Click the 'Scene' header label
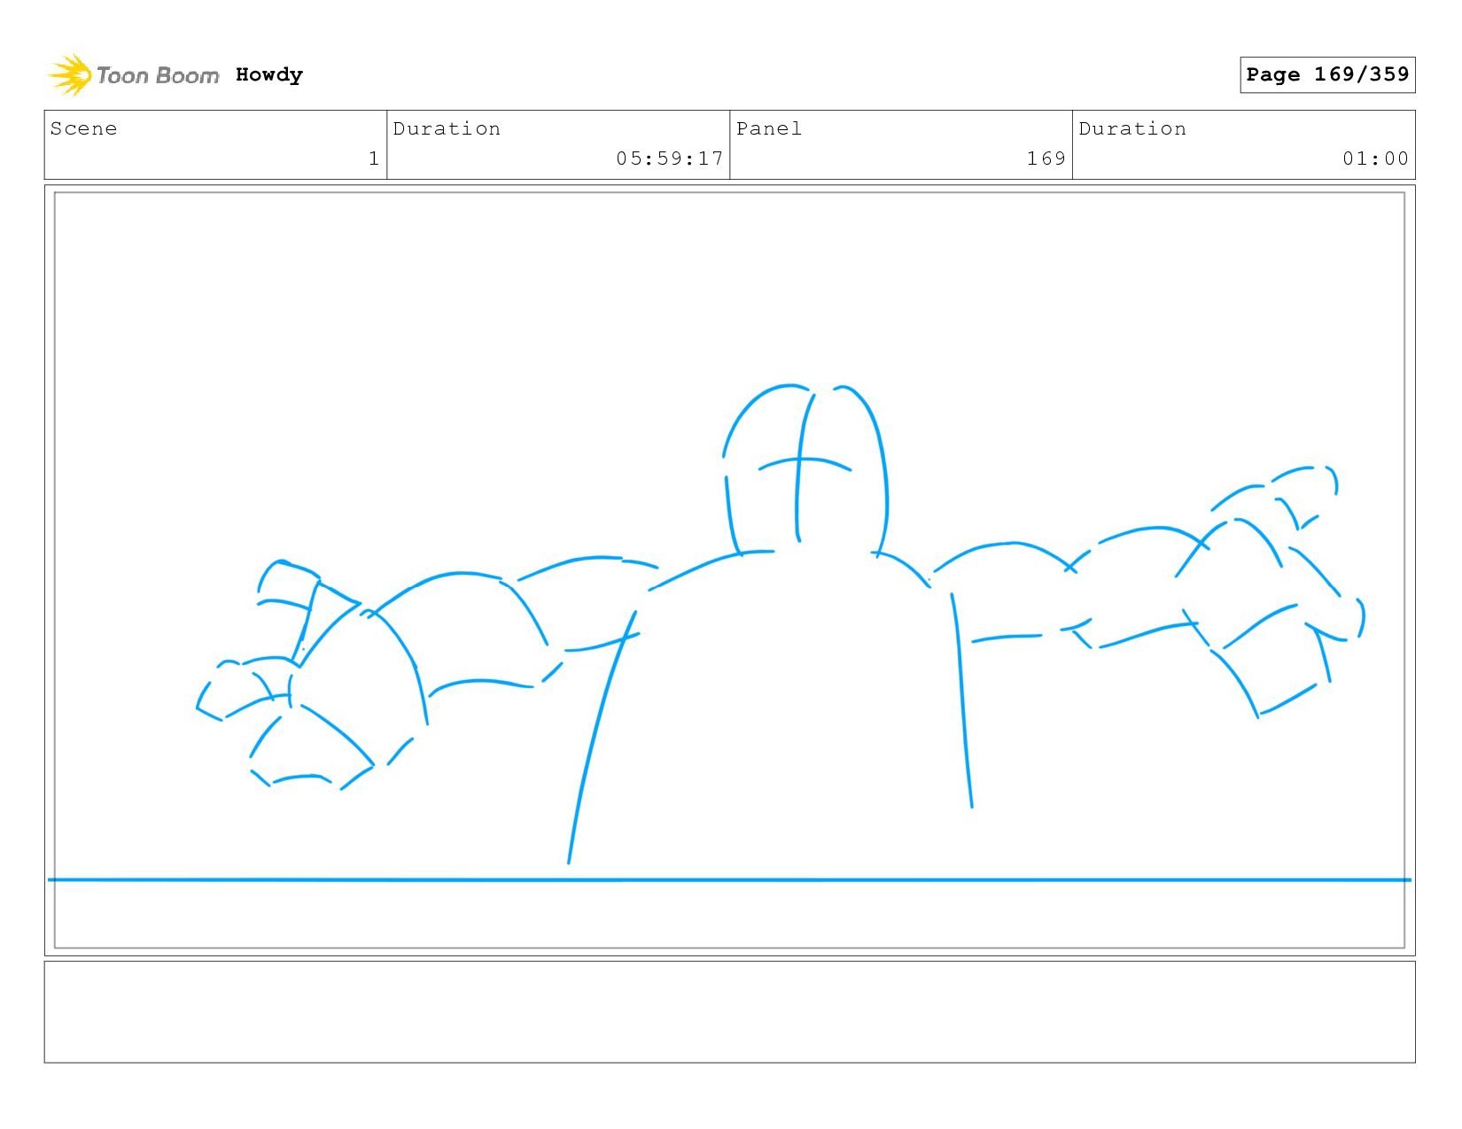1462x1129 pixels. pos(84,128)
